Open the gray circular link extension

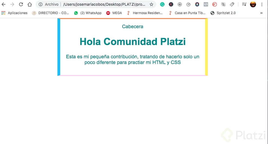click(x=188, y=4)
